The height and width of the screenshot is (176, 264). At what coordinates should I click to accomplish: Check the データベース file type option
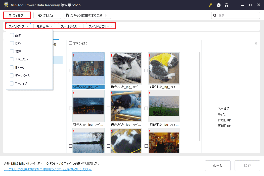[12, 75]
